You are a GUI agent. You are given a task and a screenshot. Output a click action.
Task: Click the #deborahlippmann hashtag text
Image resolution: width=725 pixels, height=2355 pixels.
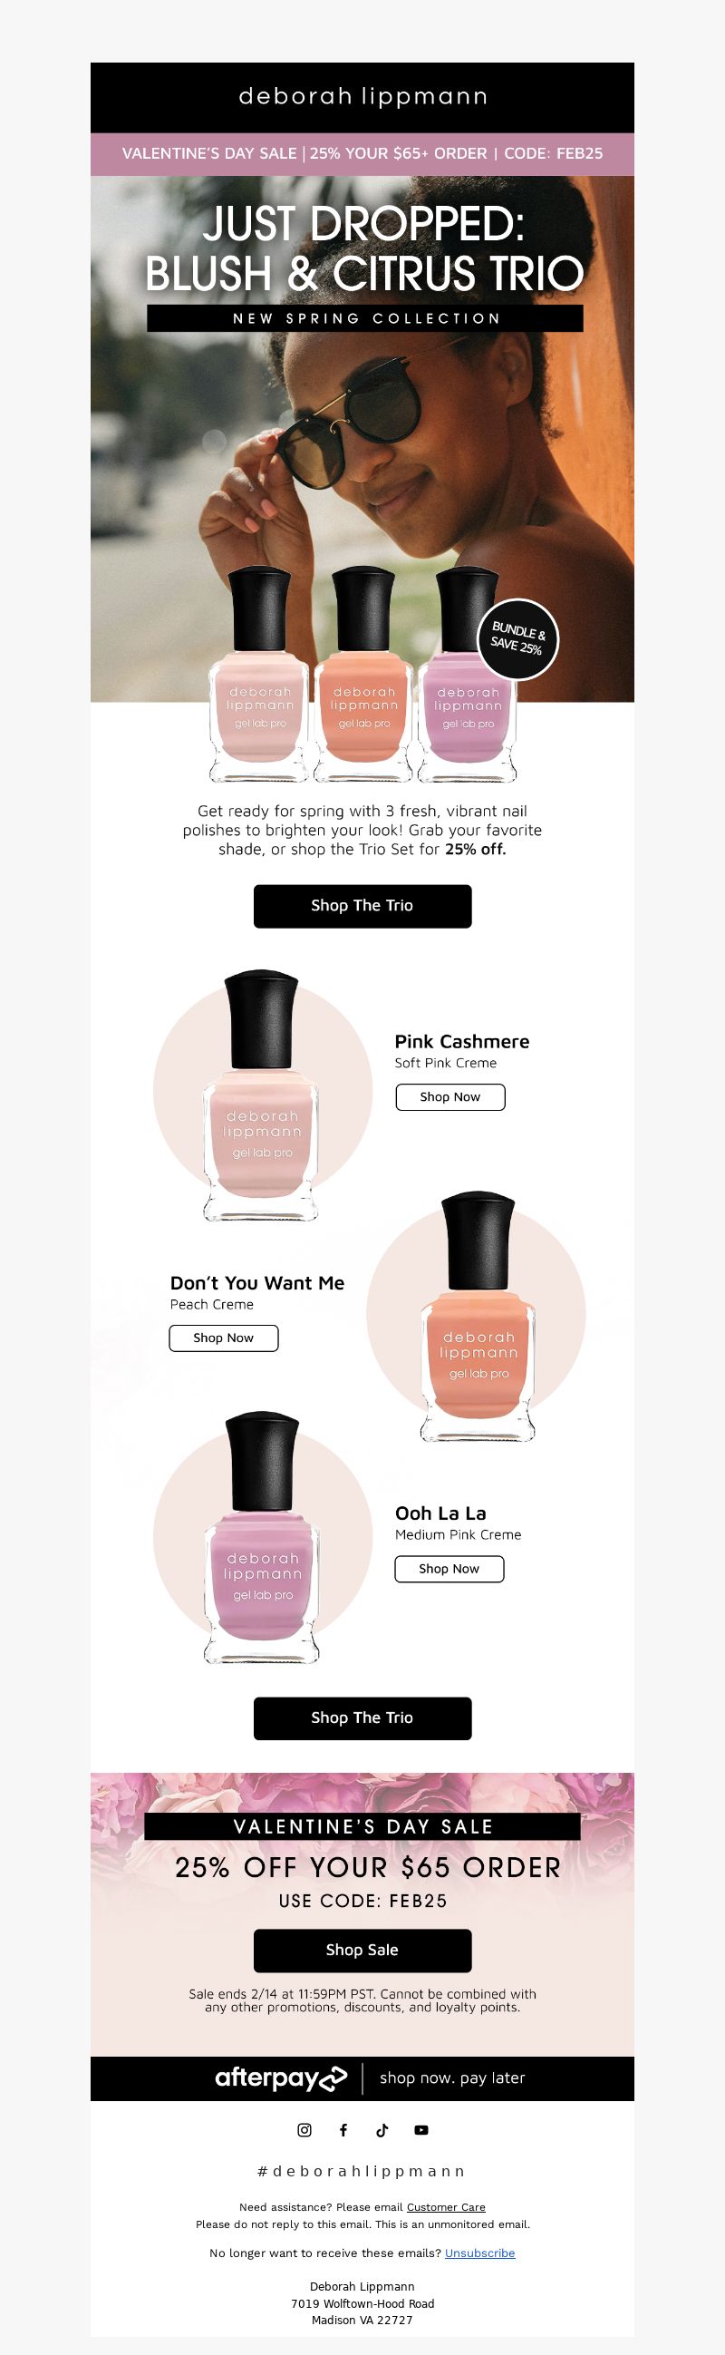pyautogui.click(x=362, y=2171)
